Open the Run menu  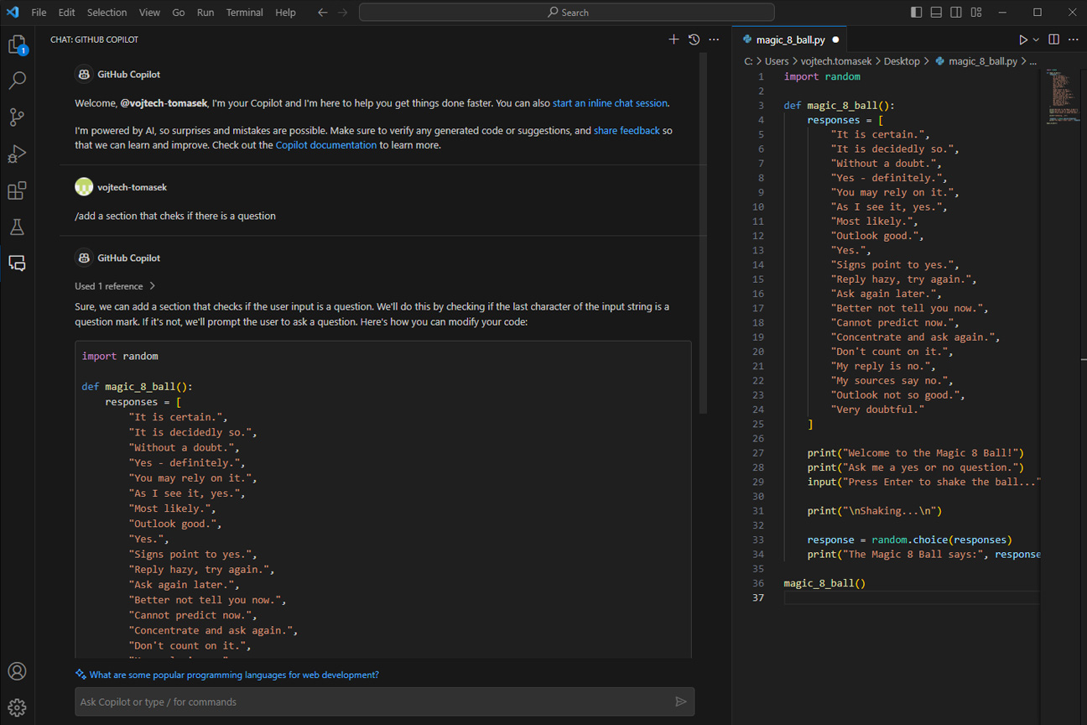click(x=205, y=13)
